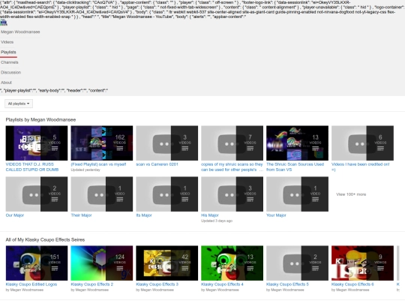
Task: Open the About tab
Action: [6, 83]
